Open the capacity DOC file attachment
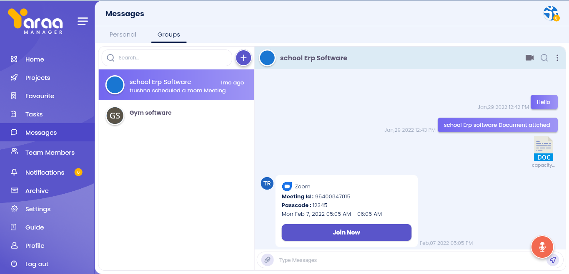This screenshot has width=569, height=274. (x=543, y=149)
